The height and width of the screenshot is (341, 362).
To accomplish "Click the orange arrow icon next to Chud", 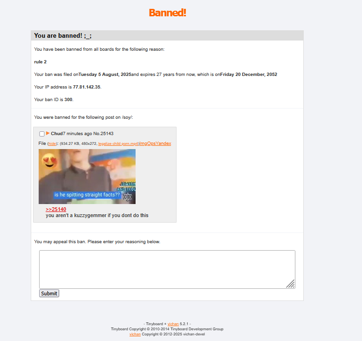I will tap(48, 133).
